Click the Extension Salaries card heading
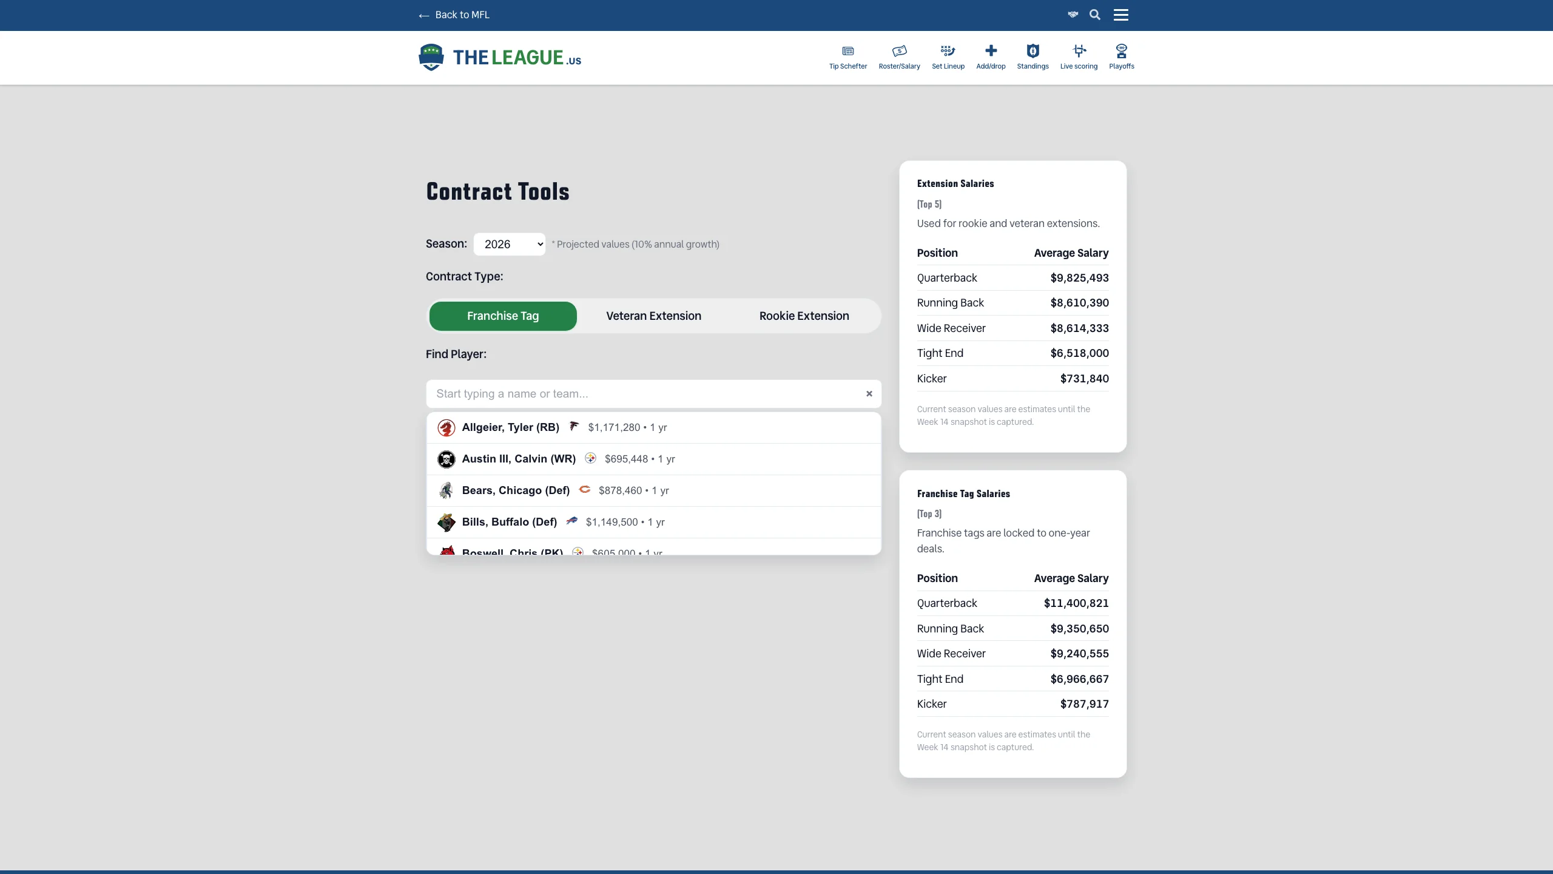The width and height of the screenshot is (1553, 874). [x=955, y=184]
